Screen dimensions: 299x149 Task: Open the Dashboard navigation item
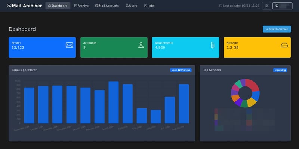click(58, 6)
